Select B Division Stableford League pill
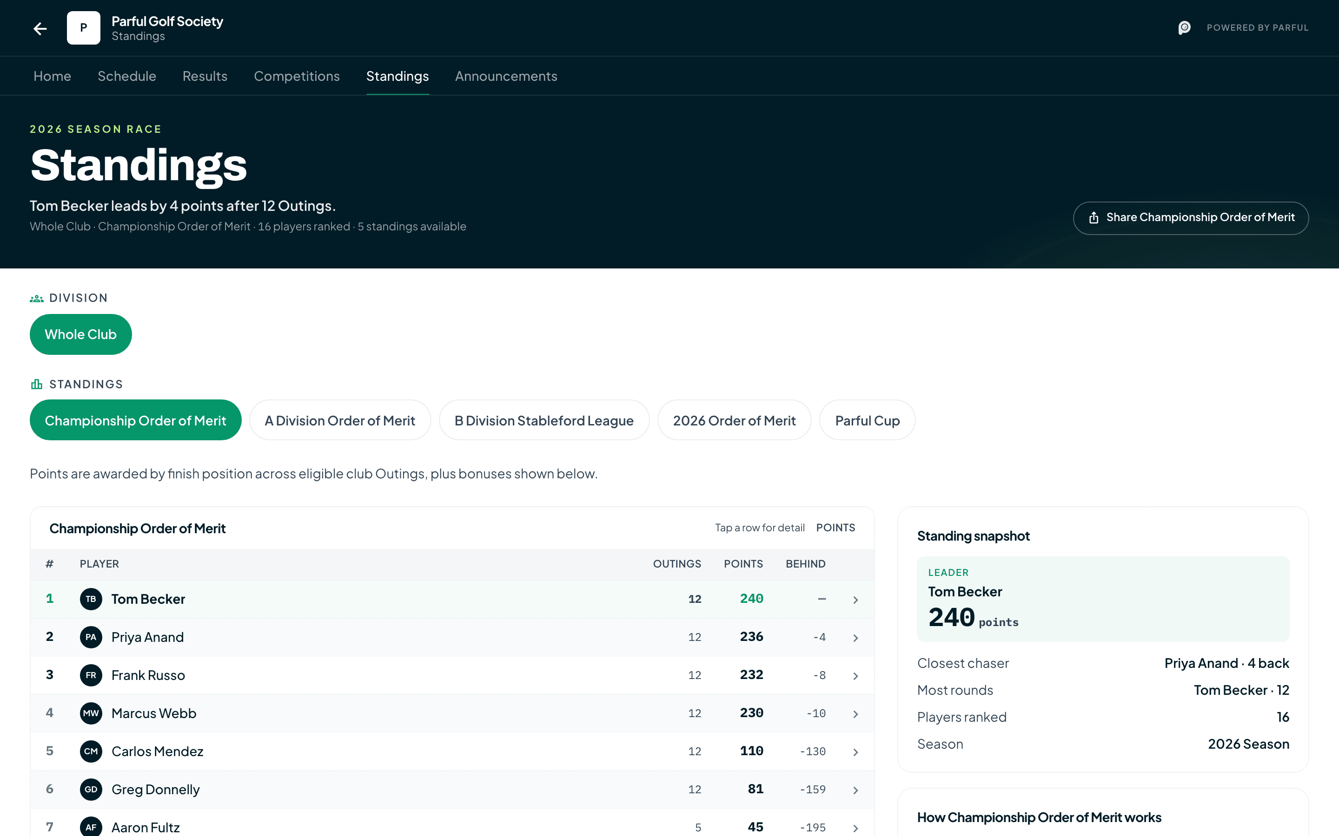The image size is (1339, 836). click(x=544, y=421)
